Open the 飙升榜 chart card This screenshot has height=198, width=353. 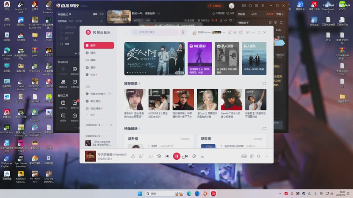(x=159, y=141)
